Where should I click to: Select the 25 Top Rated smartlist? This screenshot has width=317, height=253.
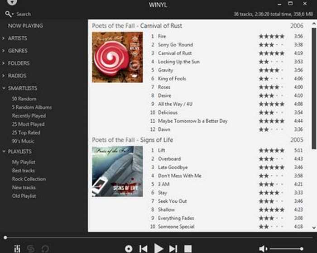(26, 133)
